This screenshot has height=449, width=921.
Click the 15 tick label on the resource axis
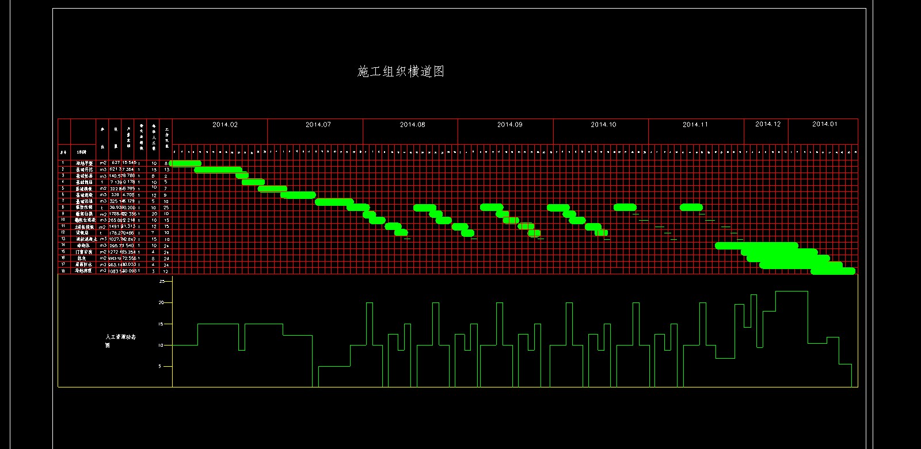pos(162,324)
